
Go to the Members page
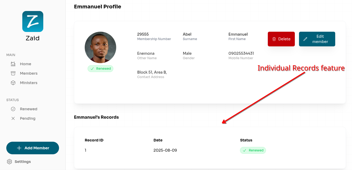pyautogui.click(x=29, y=73)
